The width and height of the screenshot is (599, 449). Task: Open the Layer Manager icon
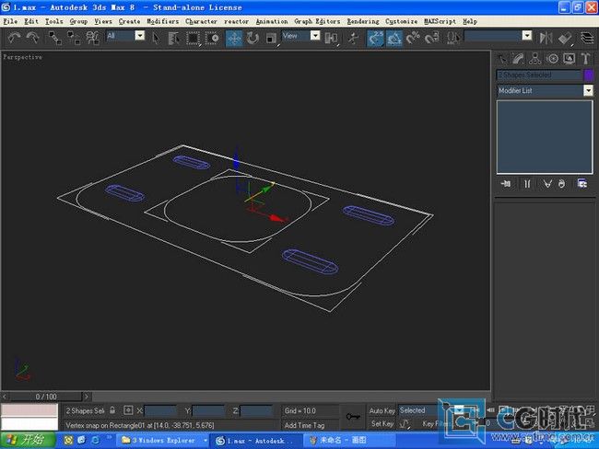pyautogui.click(x=587, y=38)
